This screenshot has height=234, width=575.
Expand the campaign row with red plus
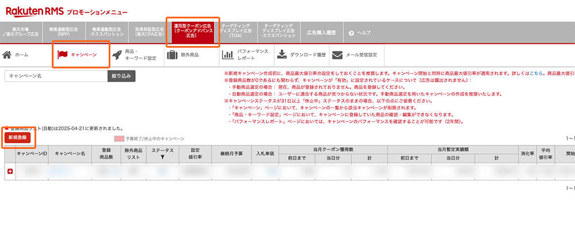pyautogui.click(x=10, y=171)
